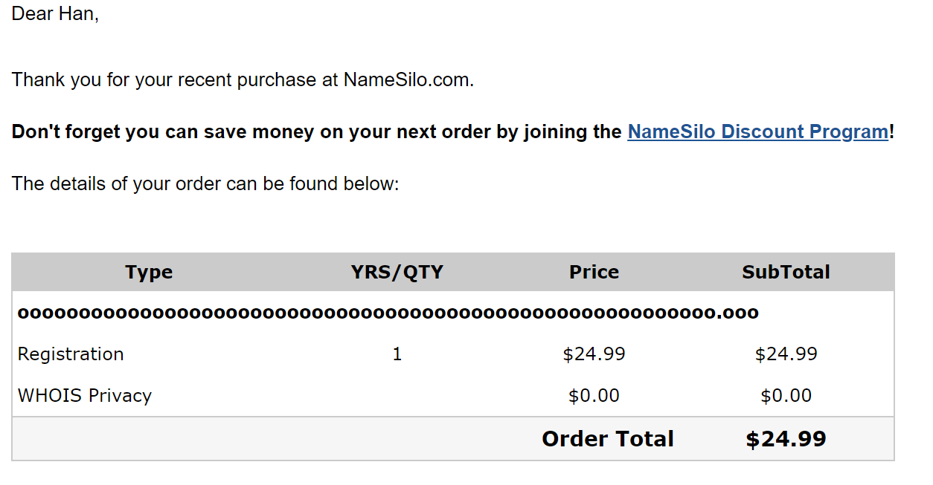Select the Price column header
This screenshot has width=933, height=485.
click(594, 272)
